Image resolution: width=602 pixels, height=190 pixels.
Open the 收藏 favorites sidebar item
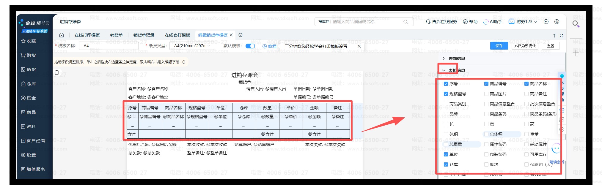click(x=29, y=41)
